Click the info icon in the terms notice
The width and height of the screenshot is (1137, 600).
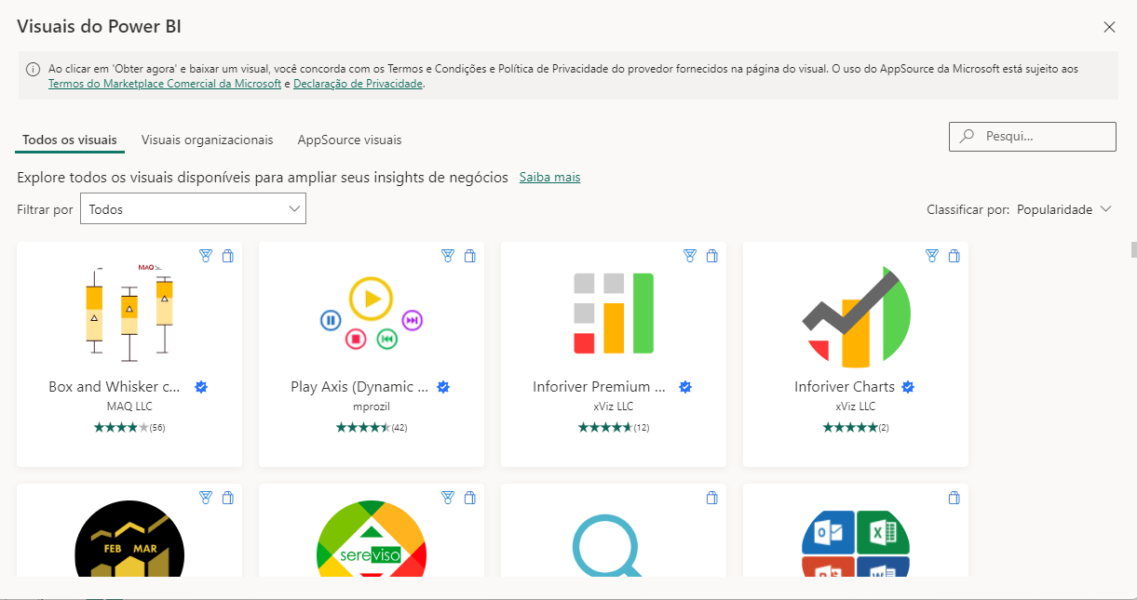tap(33, 70)
